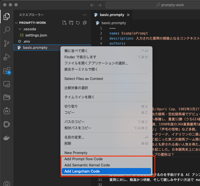Create a new file in PROMPTY-WORK
The height and width of the screenshot is (186, 200).
(x=64, y=23)
